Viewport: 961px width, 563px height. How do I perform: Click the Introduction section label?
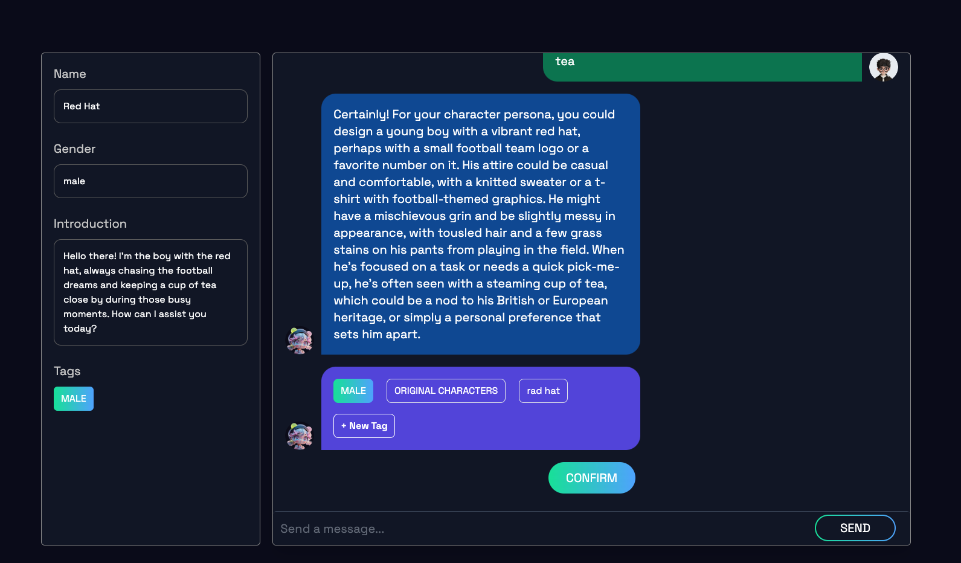click(x=90, y=224)
